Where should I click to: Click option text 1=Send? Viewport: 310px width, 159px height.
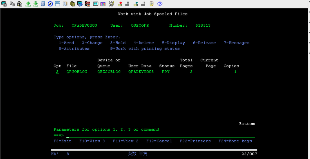tap(66, 43)
